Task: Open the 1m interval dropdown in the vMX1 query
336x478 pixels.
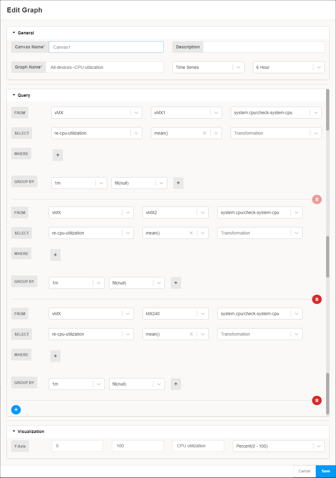Action: [79, 183]
